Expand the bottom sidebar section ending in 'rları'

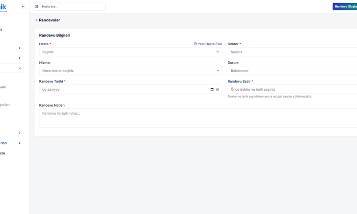coord(20,143)
